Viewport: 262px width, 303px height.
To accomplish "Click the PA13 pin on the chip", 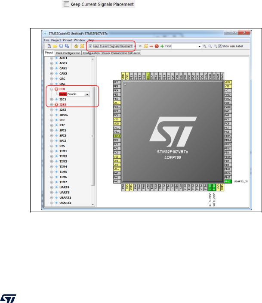I will (228, 94).
